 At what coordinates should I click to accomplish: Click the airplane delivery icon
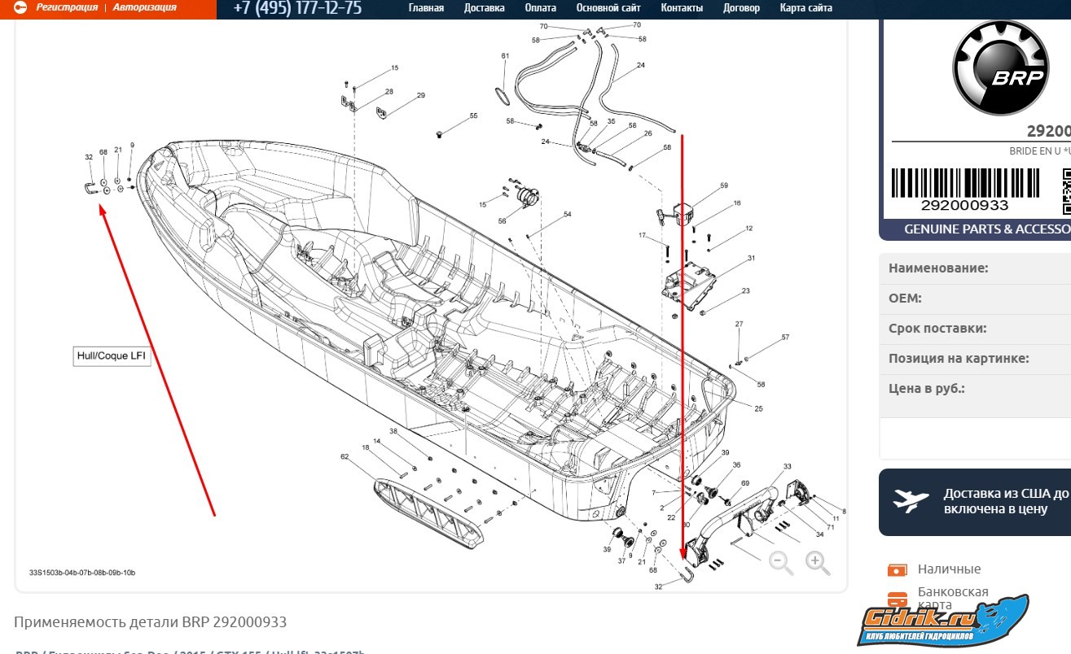click(x=911, y=500)
